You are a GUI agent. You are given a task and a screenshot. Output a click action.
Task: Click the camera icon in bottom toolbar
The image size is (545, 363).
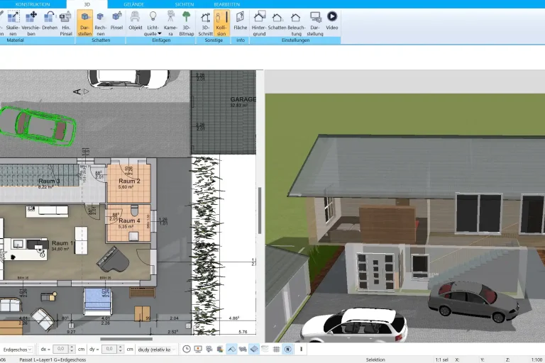pyautogui.click(x=209, y=349)
